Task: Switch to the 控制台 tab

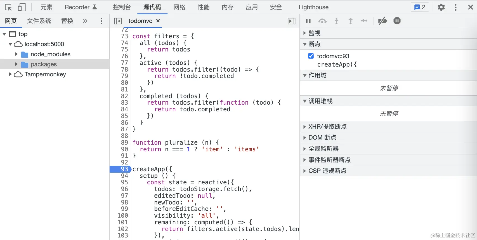Action: [x=122, y=7]
